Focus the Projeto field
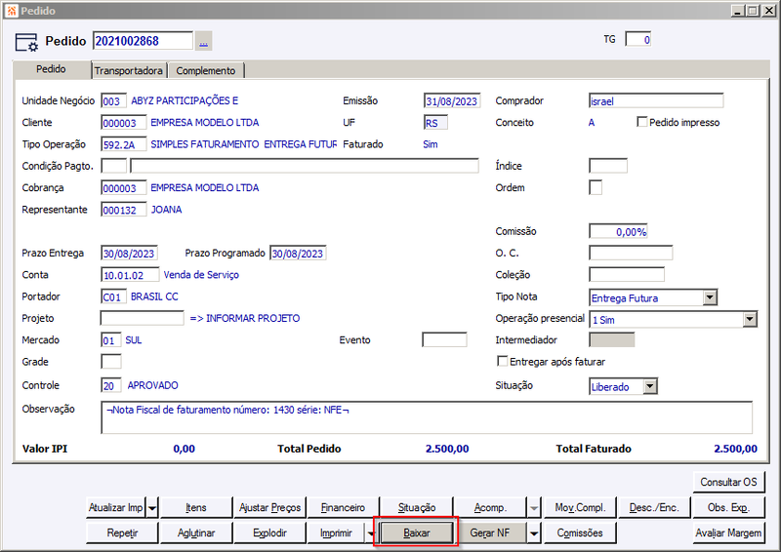The width and height of the screenshot is (781, 552). (143, 318)
